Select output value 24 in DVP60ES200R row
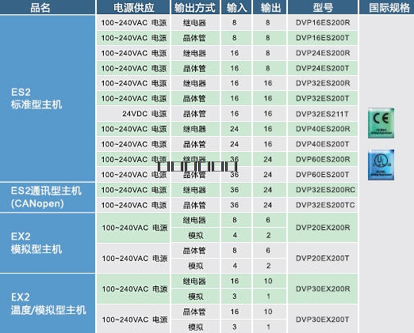 point(268,159)
